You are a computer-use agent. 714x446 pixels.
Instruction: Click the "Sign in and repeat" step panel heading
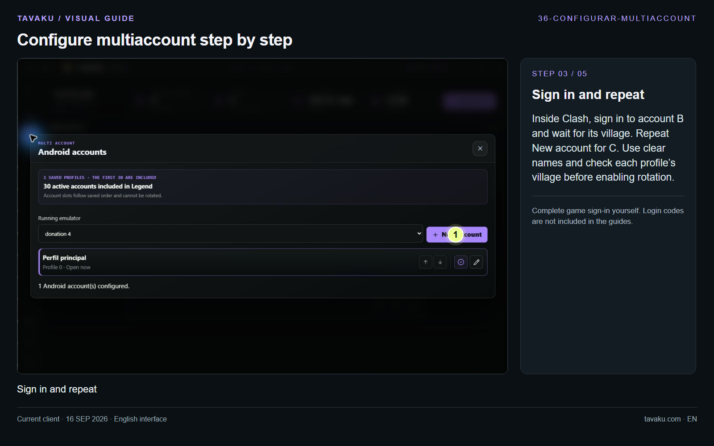click(588, 95)
